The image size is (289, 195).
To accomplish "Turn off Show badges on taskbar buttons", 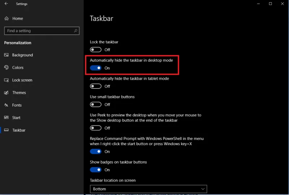I will (x=96, y=170).
